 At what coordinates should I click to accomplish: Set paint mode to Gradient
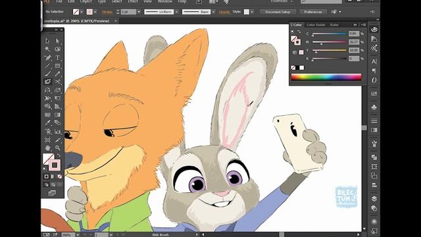[53, 176]
